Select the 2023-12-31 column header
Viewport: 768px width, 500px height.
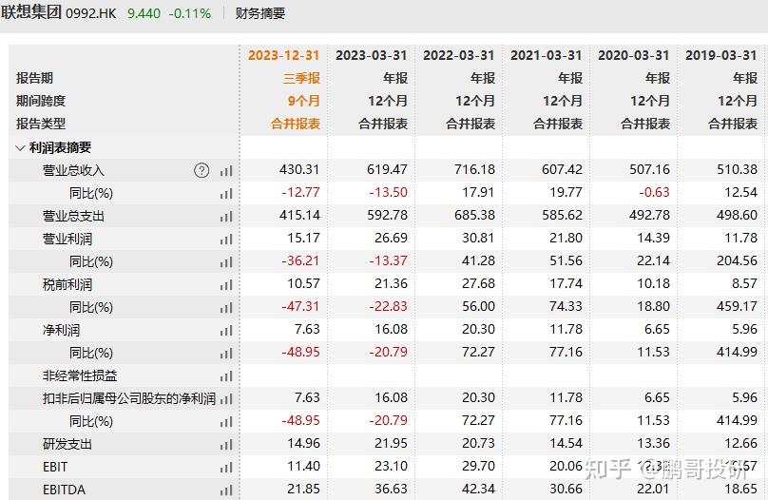pos(283,55)
